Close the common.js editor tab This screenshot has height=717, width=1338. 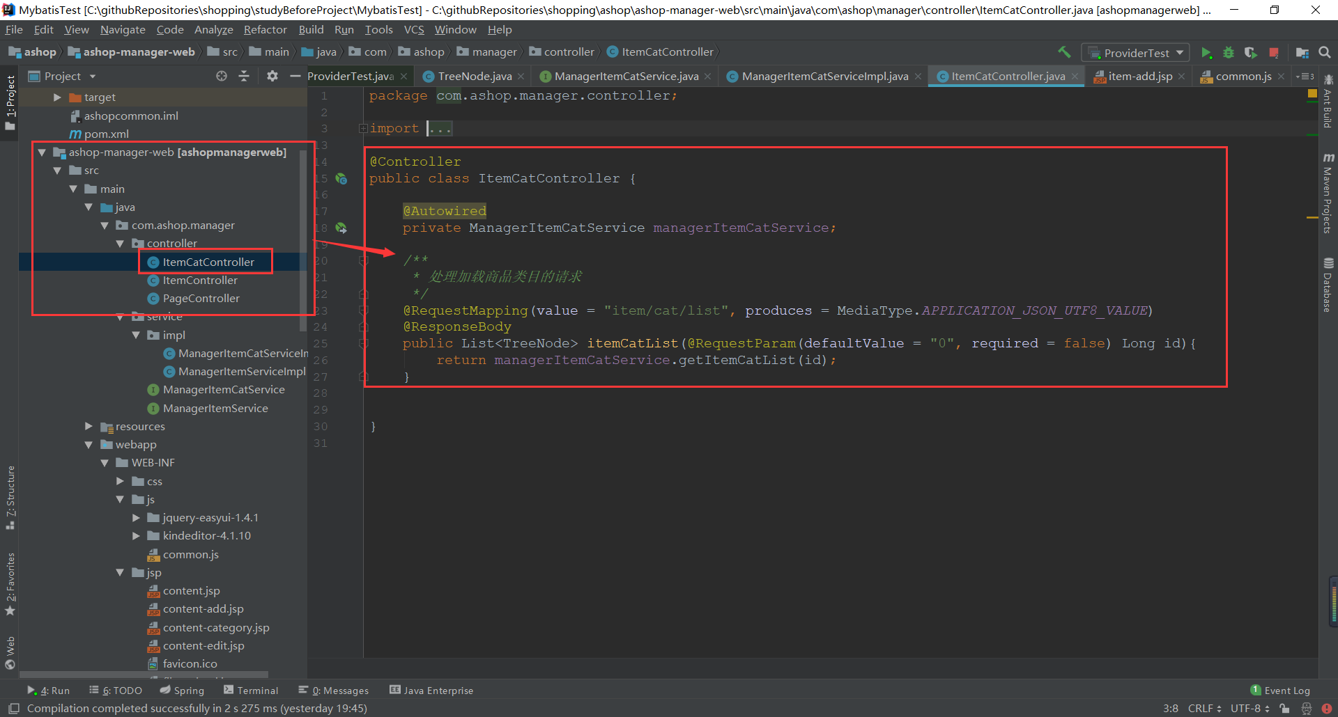(x=1281, y=77)
